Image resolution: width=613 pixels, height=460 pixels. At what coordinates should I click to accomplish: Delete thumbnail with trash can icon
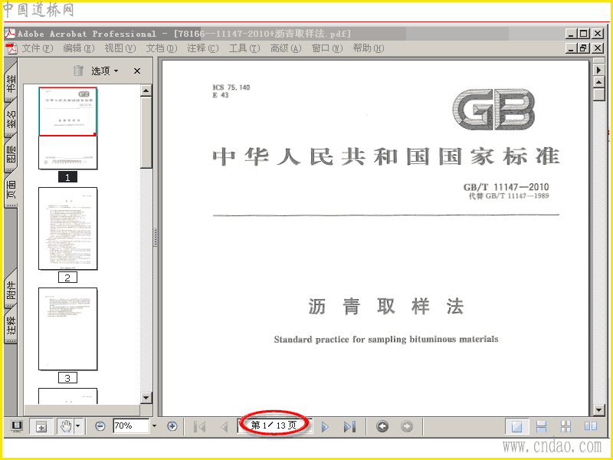pyautogui.click(x=79, y=71)
